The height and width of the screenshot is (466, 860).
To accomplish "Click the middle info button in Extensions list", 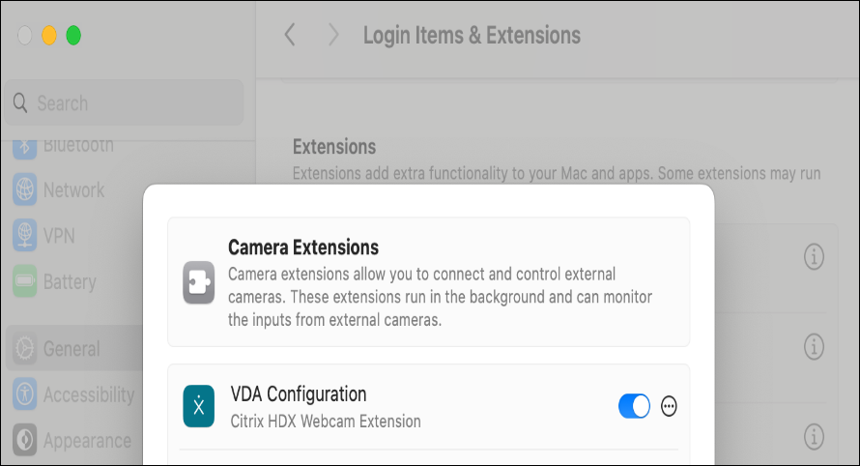I will coord(815,345).
